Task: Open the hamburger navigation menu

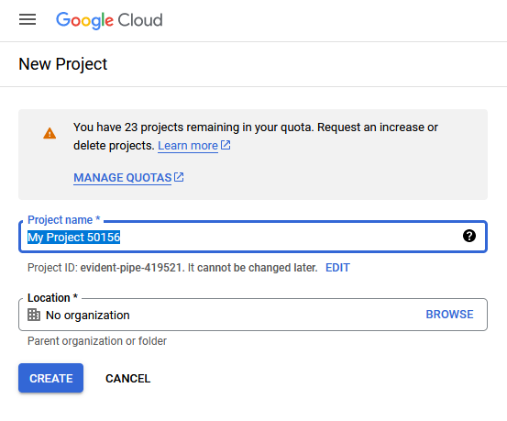Action: (28, 20)
